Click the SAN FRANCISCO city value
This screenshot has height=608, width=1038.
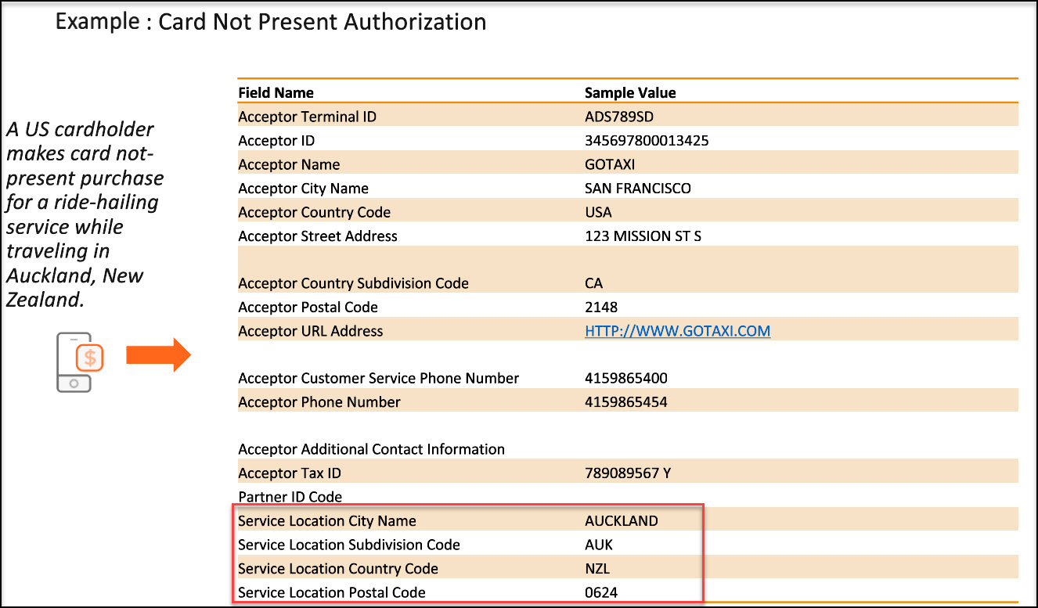(x=637, y=189)
